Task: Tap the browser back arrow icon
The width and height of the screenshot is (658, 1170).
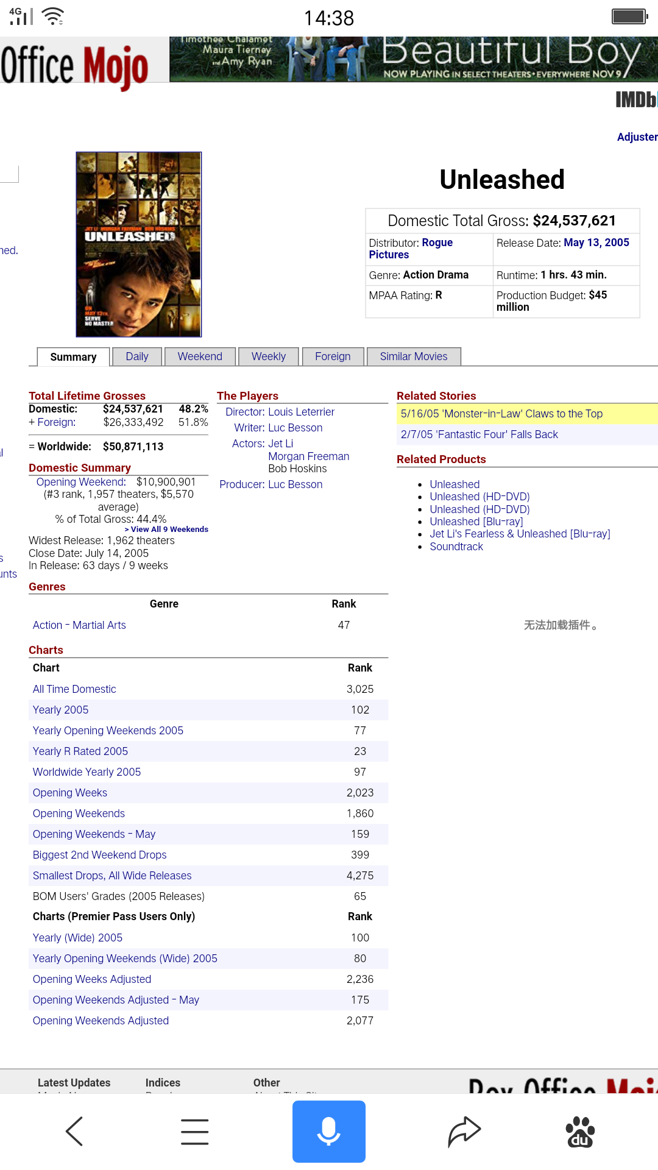Action: click(x=74, y=1132)
